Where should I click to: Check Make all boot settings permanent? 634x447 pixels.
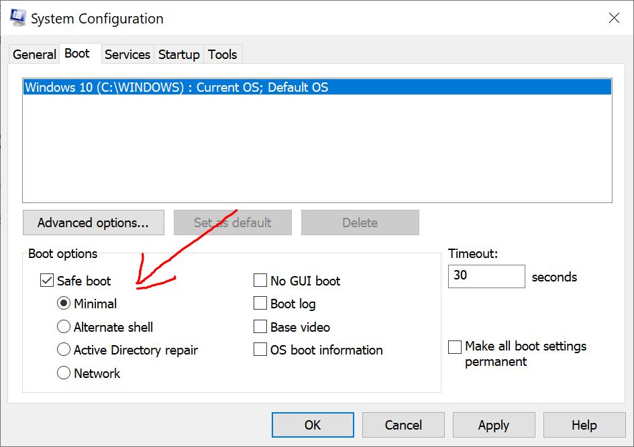[x=455, y=347]
